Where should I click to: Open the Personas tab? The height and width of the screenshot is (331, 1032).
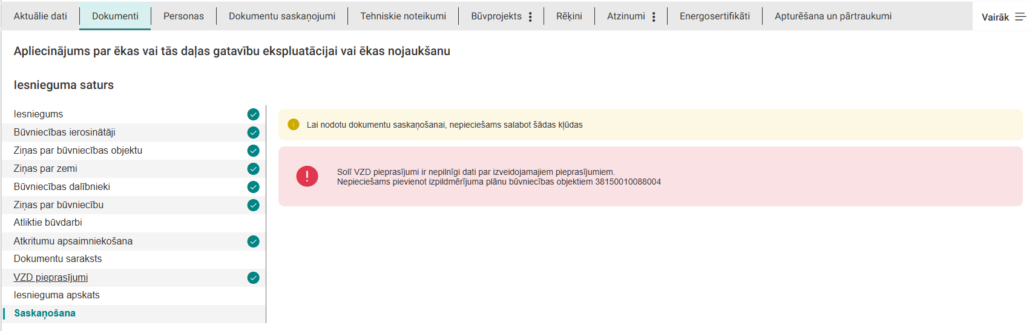point(183,16)
